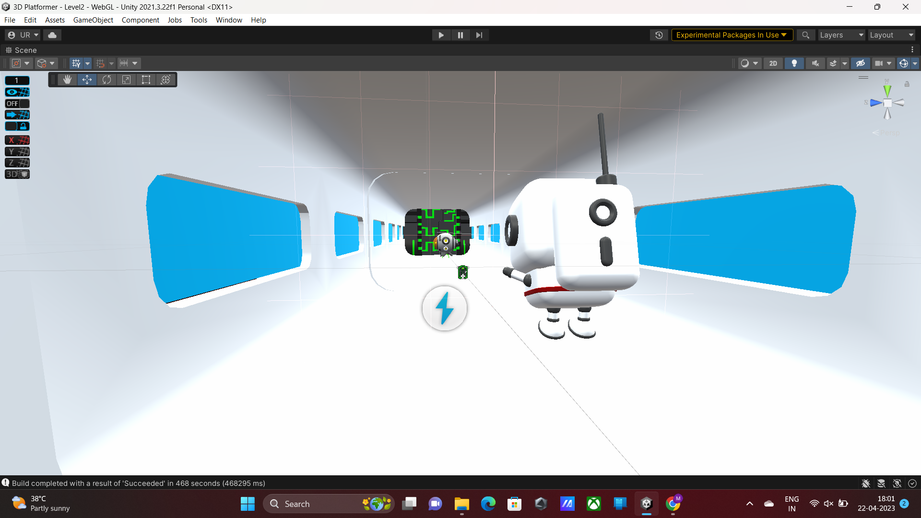Click the Z axis grid button in overlay
Screen dimensions: 921x518
[x=17, y=163]
